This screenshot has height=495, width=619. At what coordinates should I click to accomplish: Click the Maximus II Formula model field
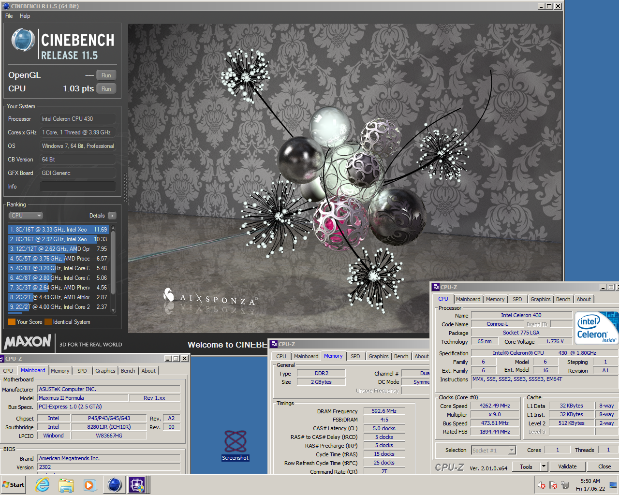83,398
